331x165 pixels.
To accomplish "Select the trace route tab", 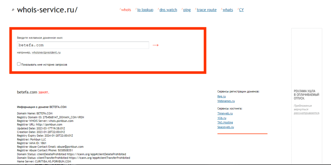I will tap(206, 10).
